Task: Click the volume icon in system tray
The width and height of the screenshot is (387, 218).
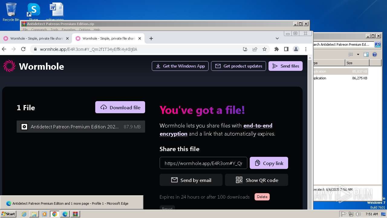Action: [358, 214]
